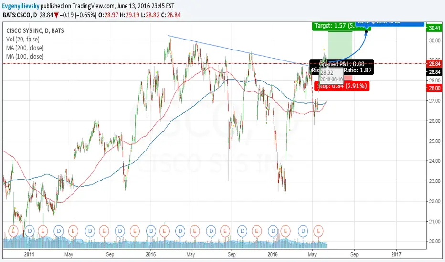This screenshot has height=262, width=445.
Task: Open the dividend D marker above the 2015 label
Action: 151,231
